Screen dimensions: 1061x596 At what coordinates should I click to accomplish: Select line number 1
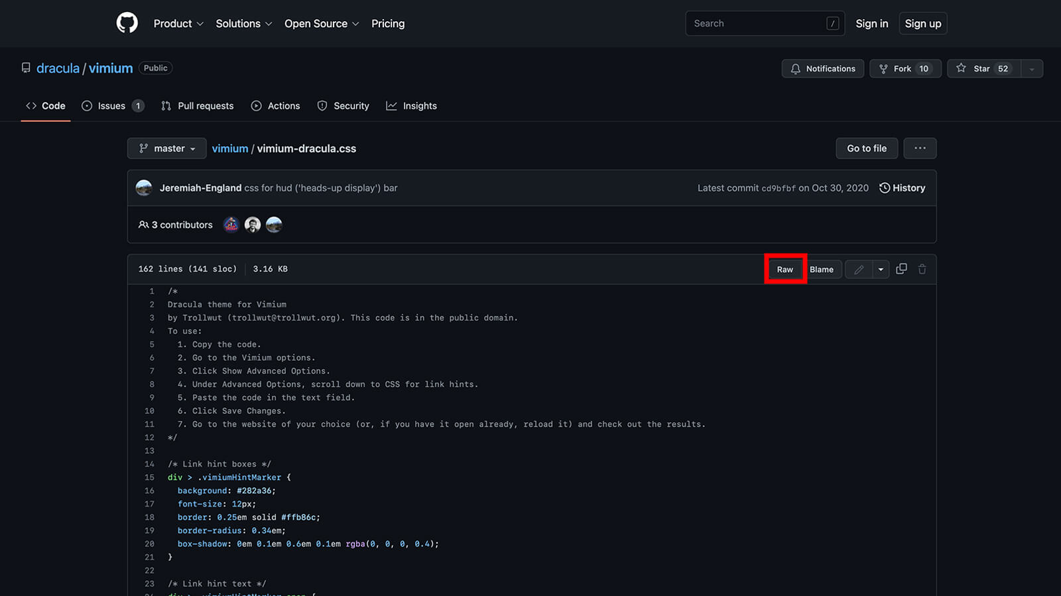point(151,291)
